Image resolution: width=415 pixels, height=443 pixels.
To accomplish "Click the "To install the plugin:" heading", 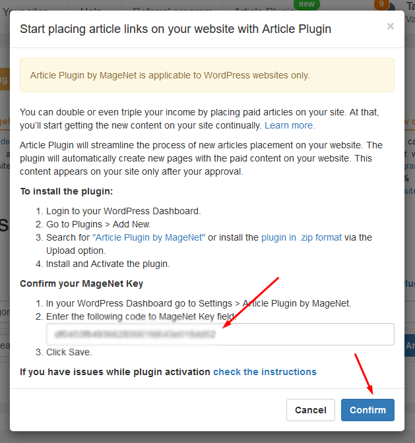I will tap(67, 191).
